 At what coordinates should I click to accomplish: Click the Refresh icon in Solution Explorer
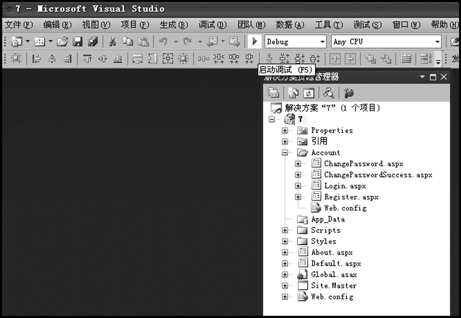pos(309,93)
